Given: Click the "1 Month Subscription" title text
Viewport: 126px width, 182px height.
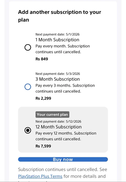Looking at the screenshot, I should [x=57, y=40].
